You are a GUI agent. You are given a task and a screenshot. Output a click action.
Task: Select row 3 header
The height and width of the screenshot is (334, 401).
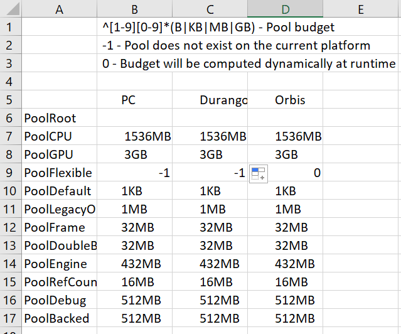pyautogui.click(x=11, y=63)
